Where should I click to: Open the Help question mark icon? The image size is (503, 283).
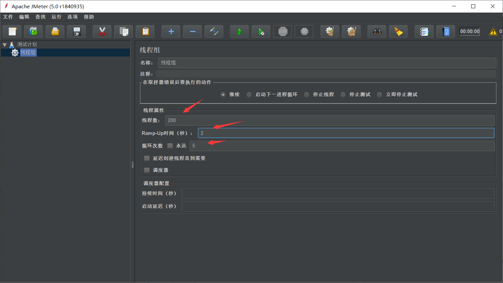[x=446, y=31]
